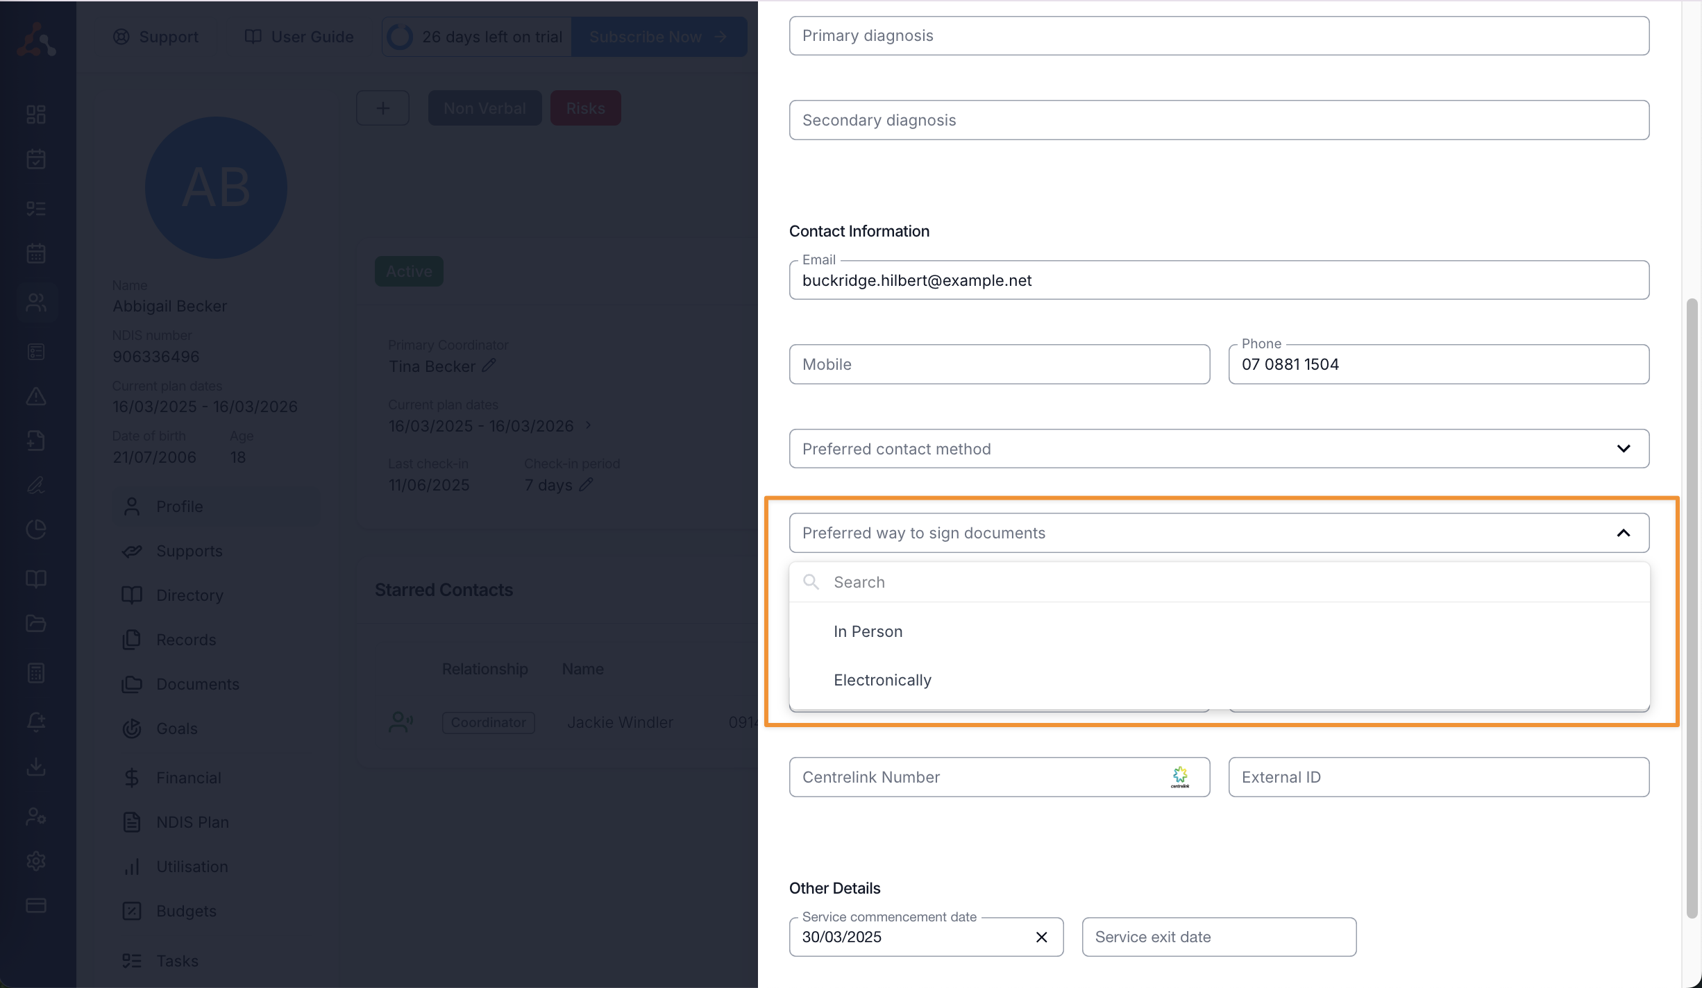Image resolution: width=1702 pixels, height=988 pixels.
Task: Click the download icon in sidebar
Action: pos(36,767)
